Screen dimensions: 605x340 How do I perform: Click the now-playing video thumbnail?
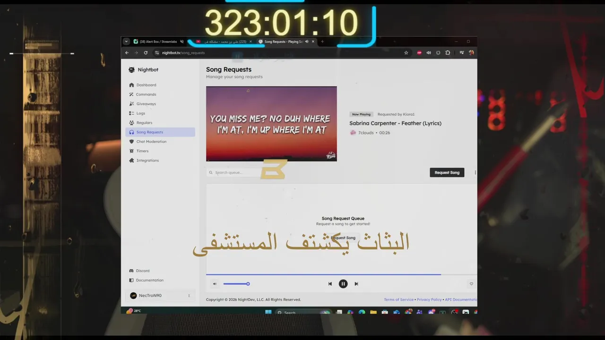point(271,124)
